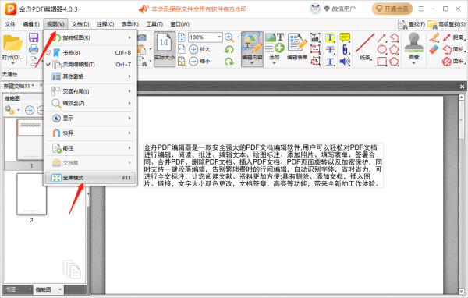The height and width of the screenshot is (298, 468).
Task: Select the eraser tool icon
Action: (x=434, y=49)
